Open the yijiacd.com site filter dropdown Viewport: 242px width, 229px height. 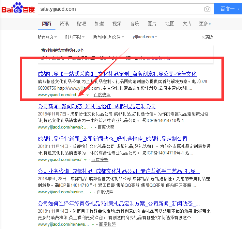[x=145, y=37]
